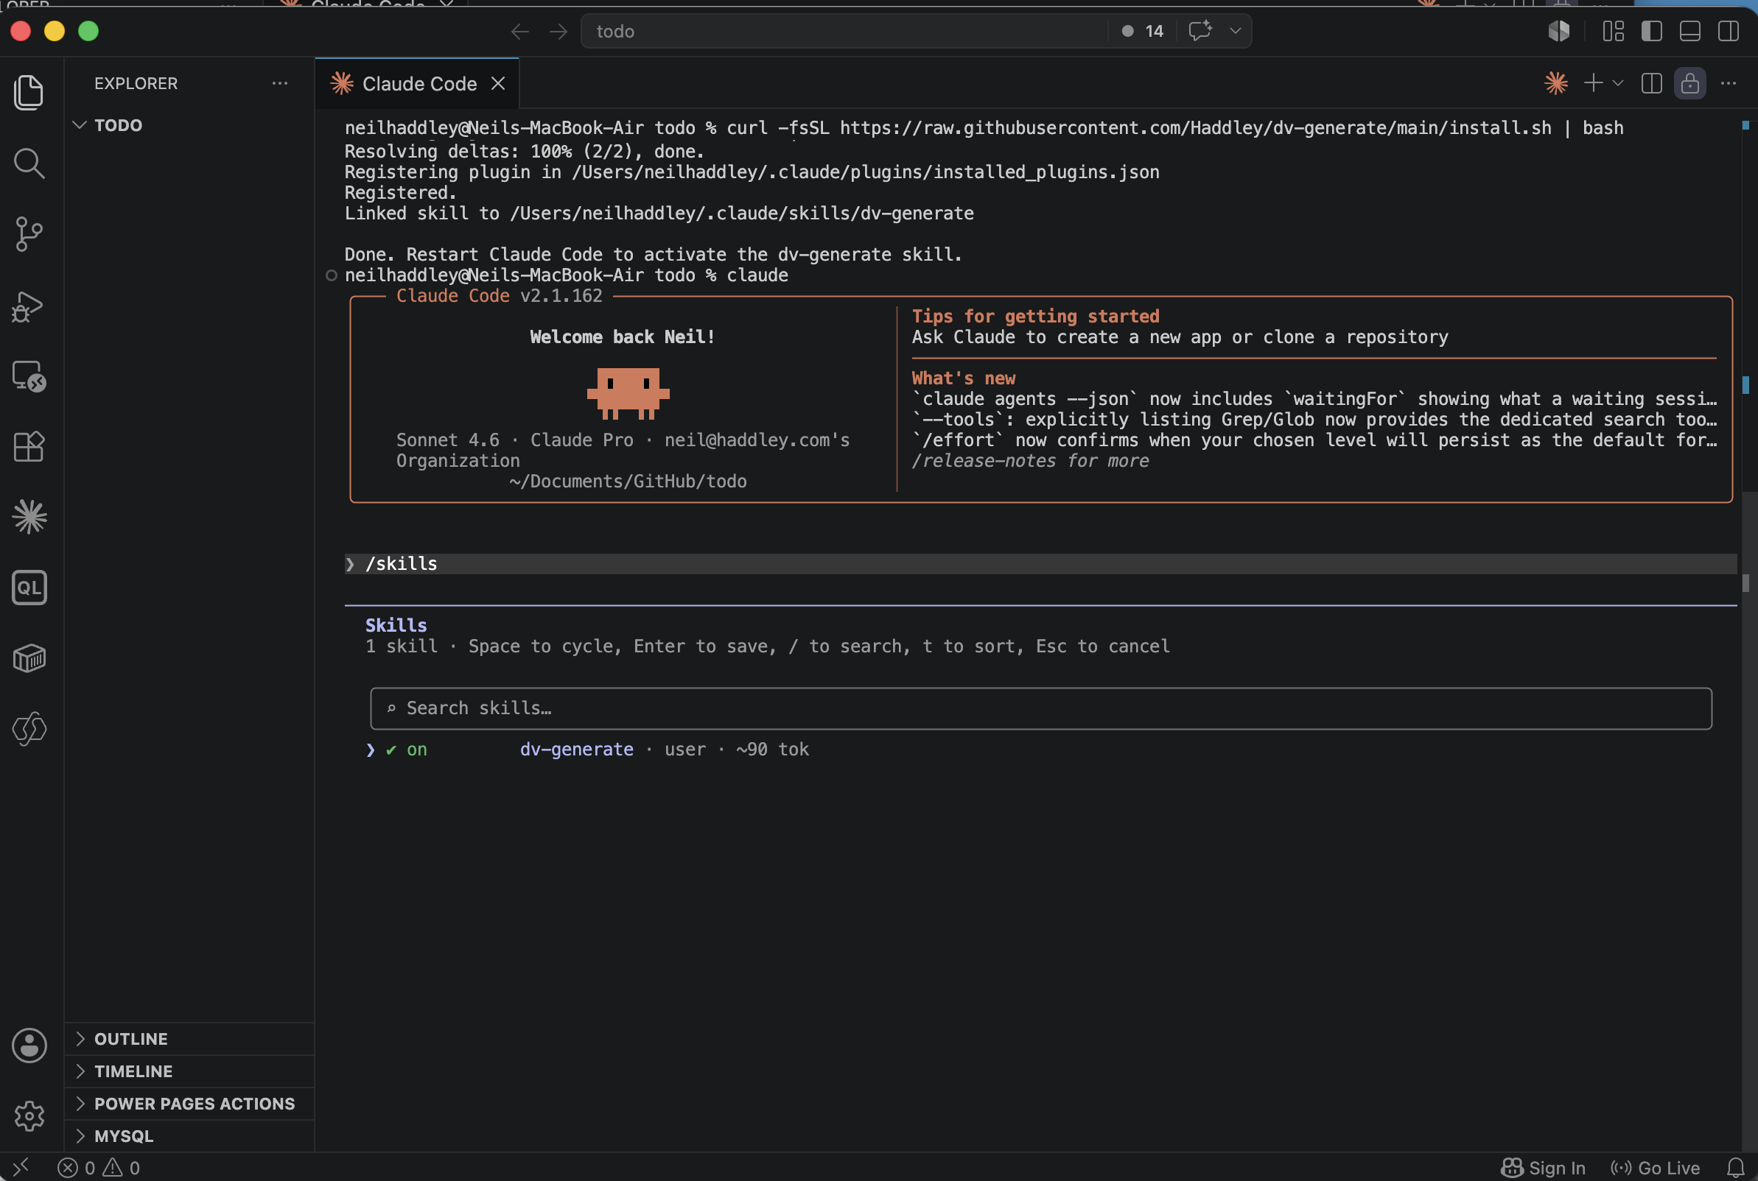Open the Claude Code sidebar icon
1758x1181 pixels.
29,518
